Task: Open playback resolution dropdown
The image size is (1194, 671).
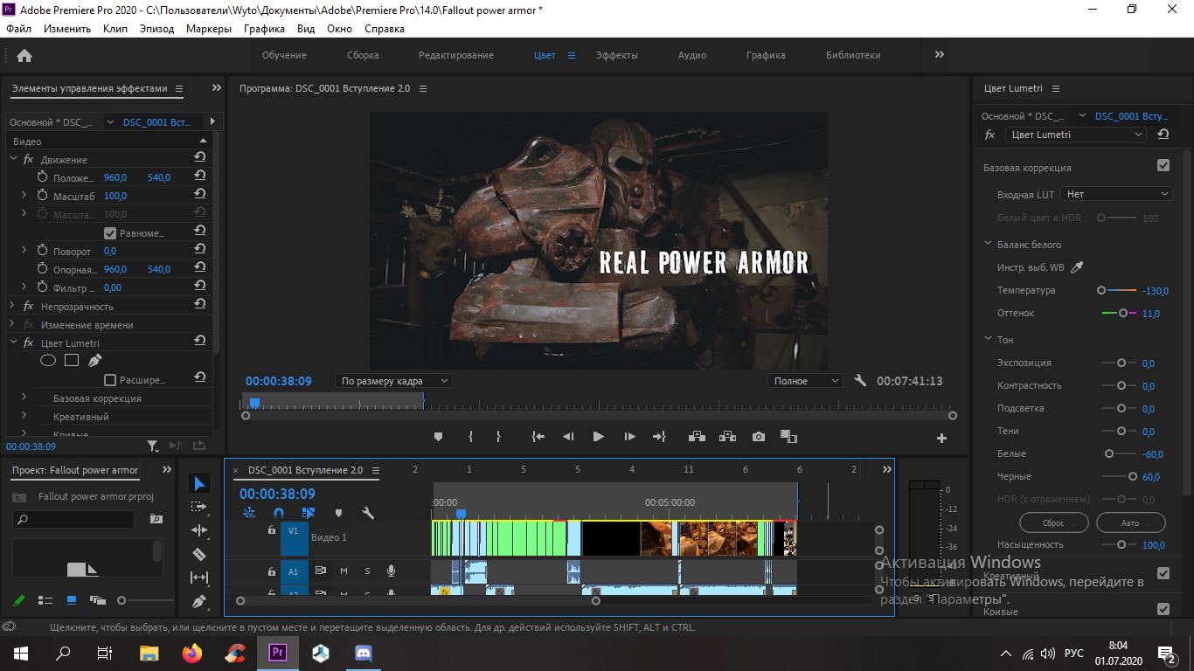Action: [x=805, y=381]
